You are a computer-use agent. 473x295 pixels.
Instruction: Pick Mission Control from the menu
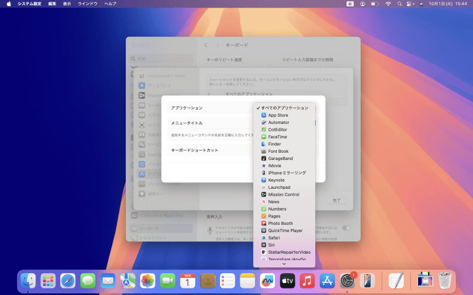tap(284, 195)
